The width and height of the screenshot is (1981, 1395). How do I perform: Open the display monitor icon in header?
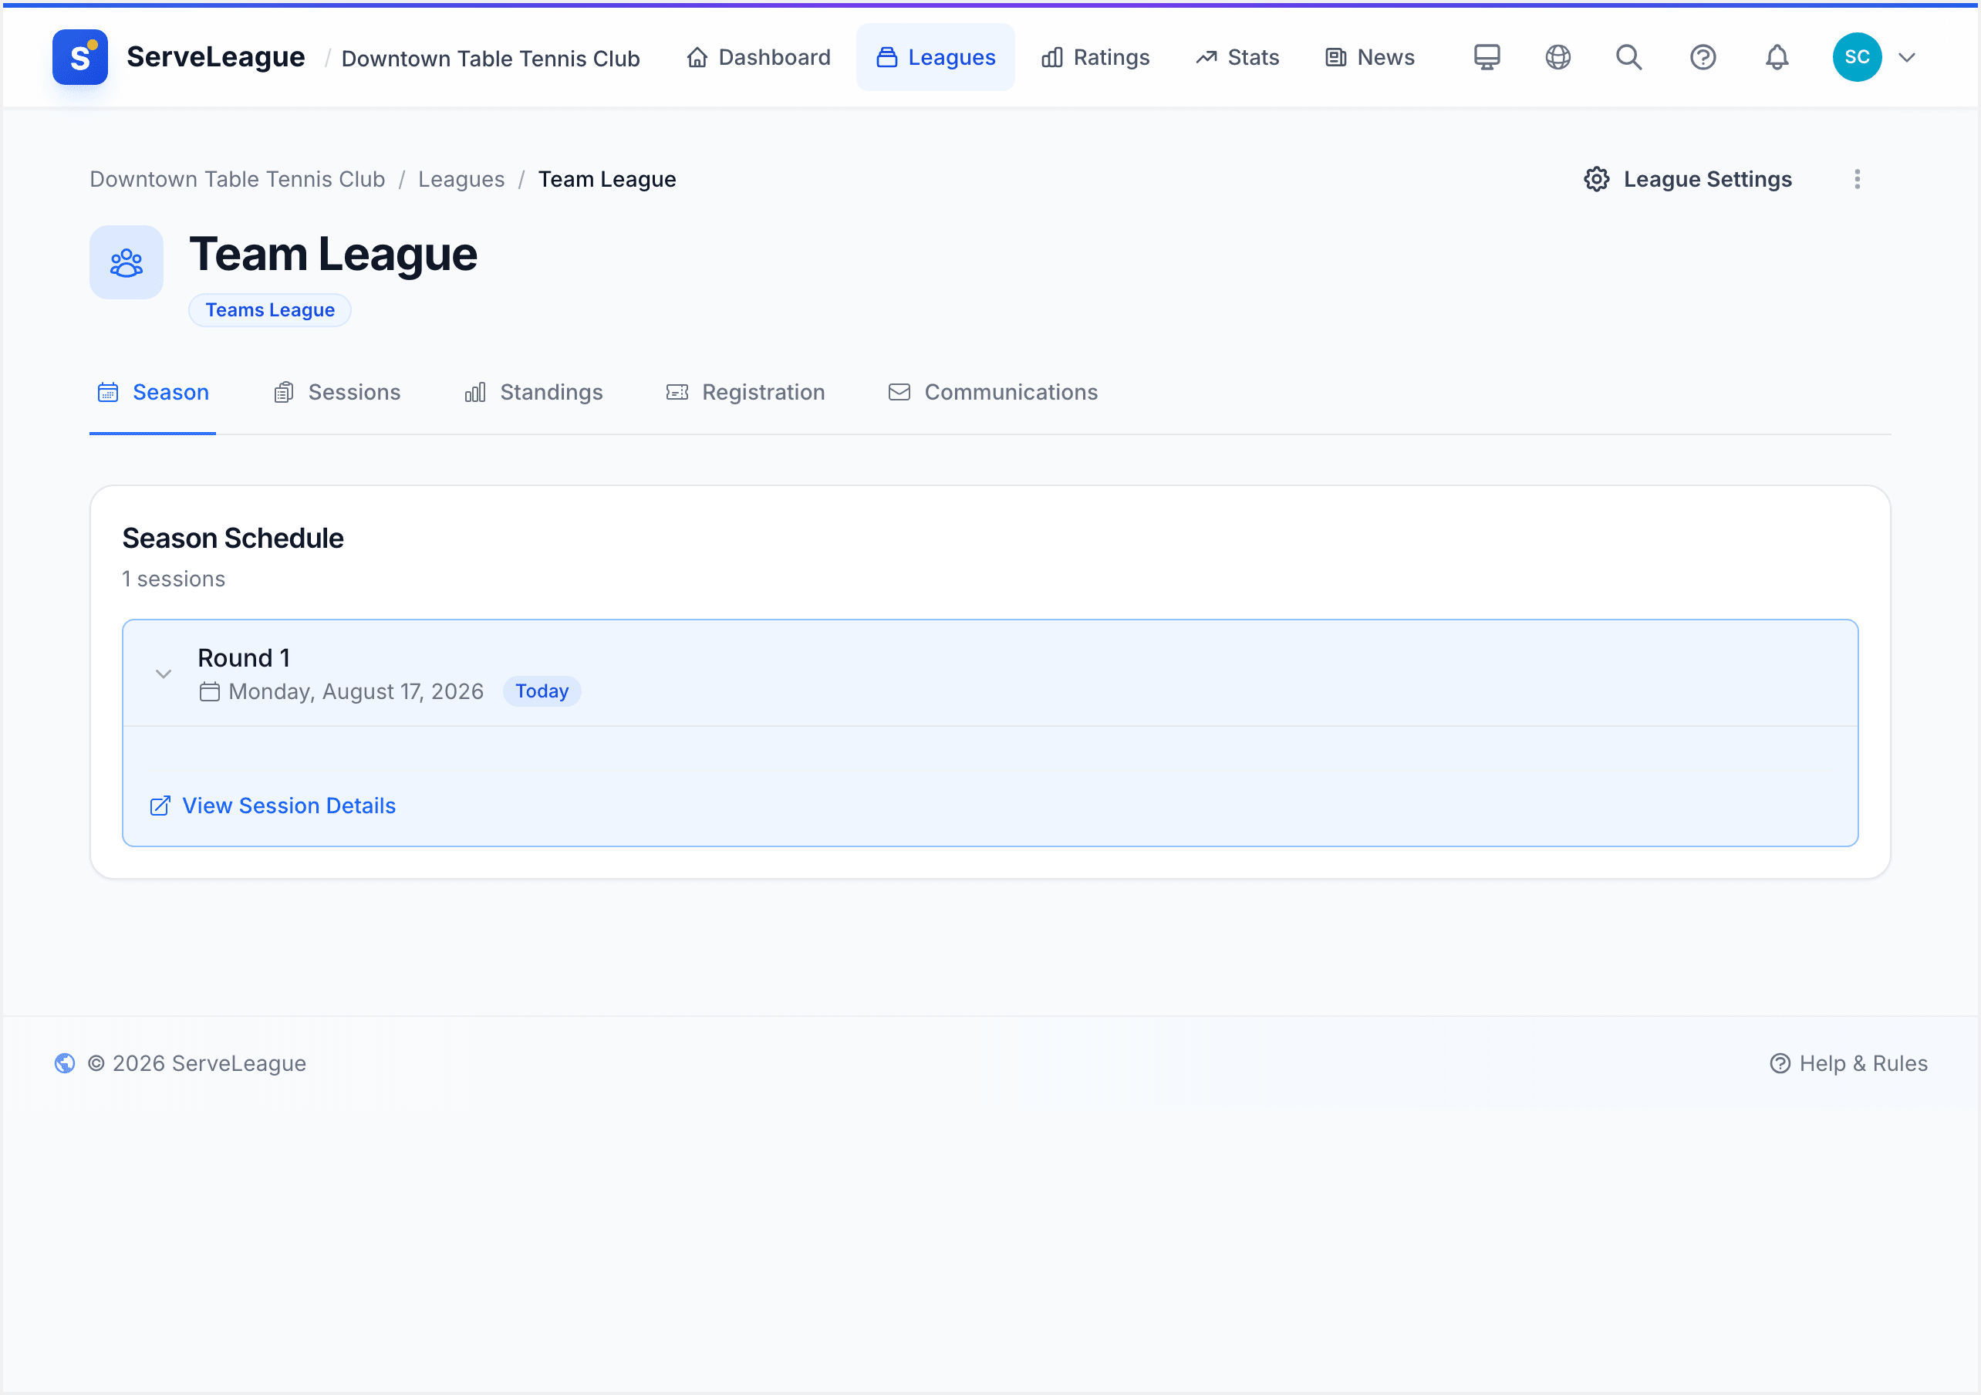click(1487, 57)
